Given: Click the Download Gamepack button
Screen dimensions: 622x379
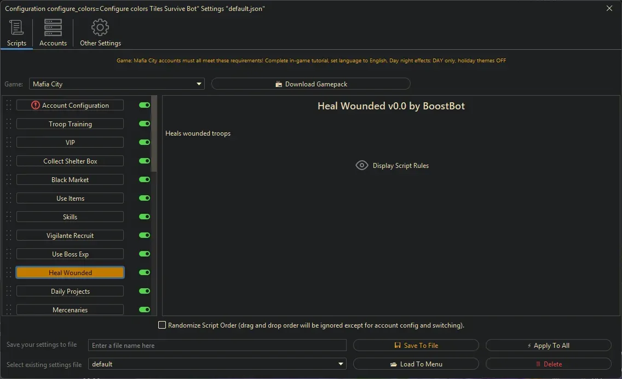Looking at the screenshot, I should coord(310,84).
